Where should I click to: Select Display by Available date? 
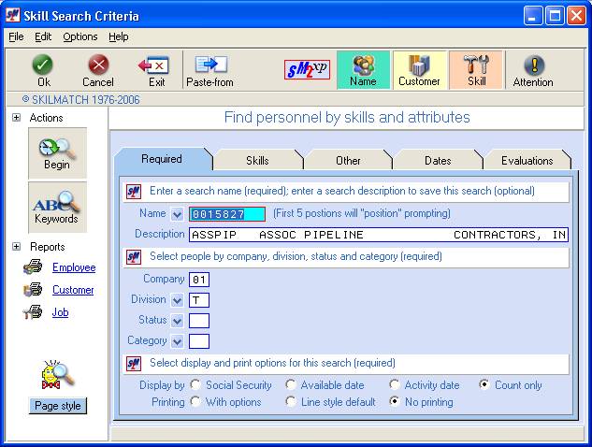[290, 384]
